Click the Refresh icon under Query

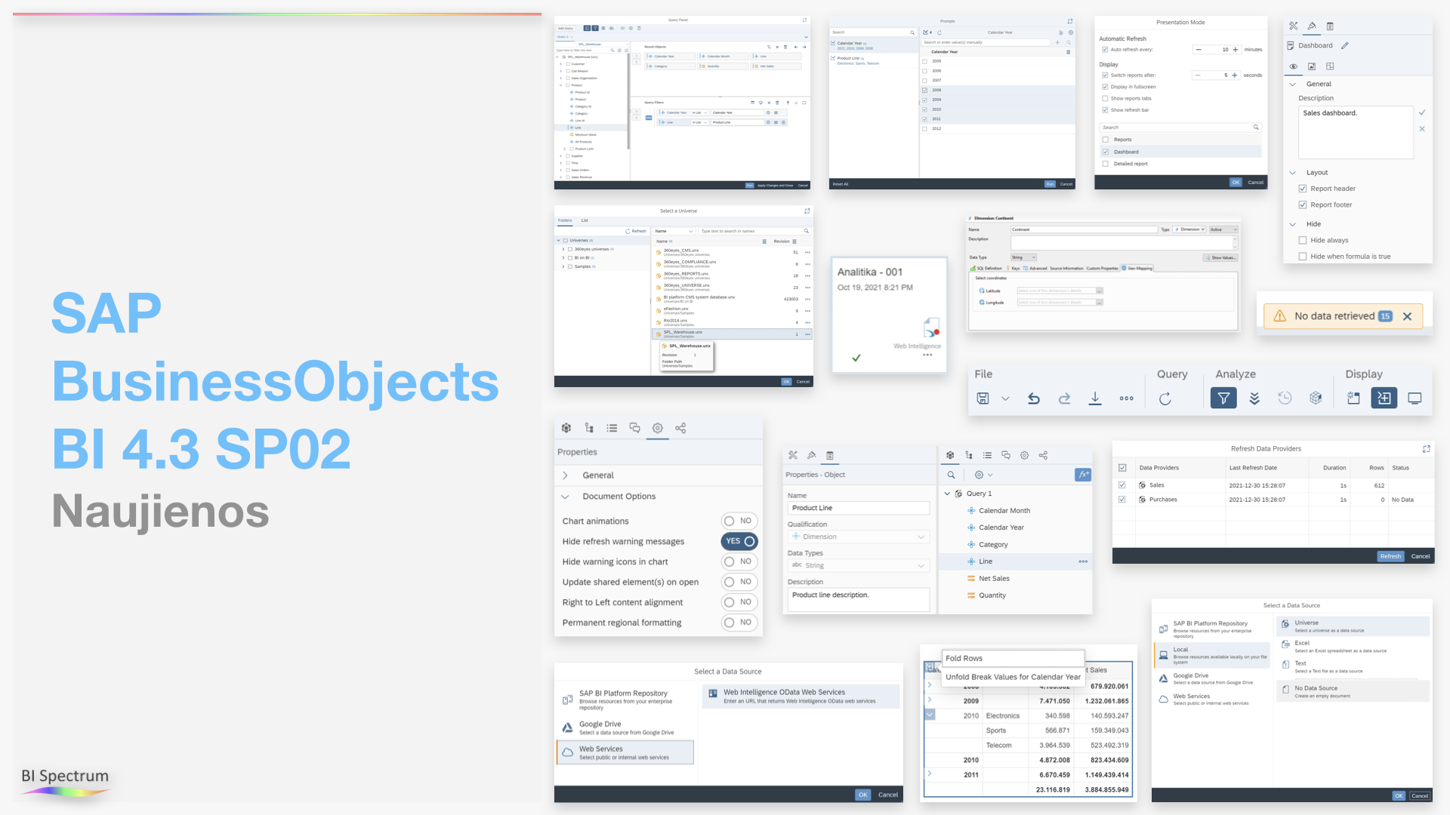coord(1165,398)
